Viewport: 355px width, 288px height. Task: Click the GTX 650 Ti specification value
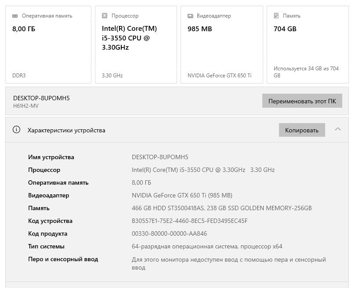click(x=182, y=195)
